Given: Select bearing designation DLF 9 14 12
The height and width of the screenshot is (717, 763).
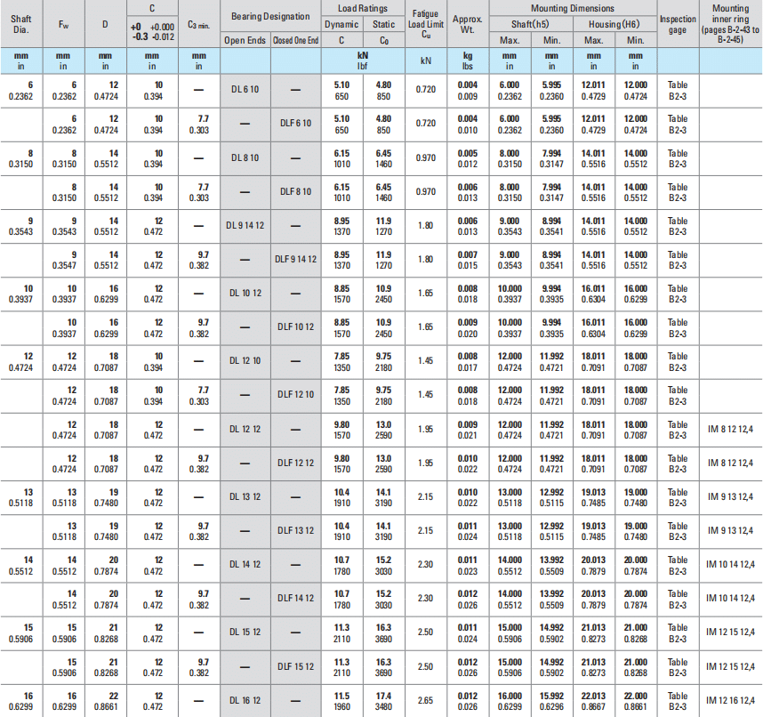Looking at the screenshot, I should 295,259.
